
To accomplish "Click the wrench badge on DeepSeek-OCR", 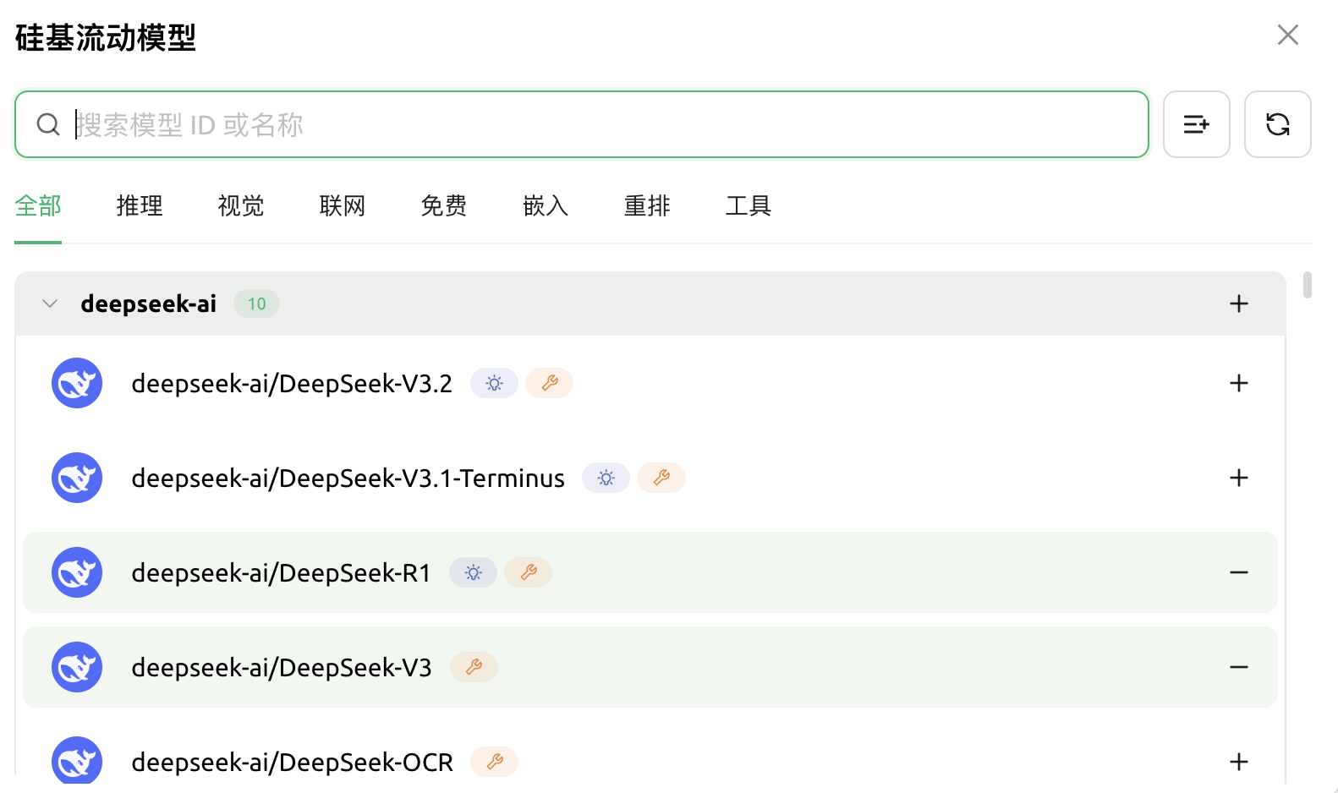I will tap(495, 762).
